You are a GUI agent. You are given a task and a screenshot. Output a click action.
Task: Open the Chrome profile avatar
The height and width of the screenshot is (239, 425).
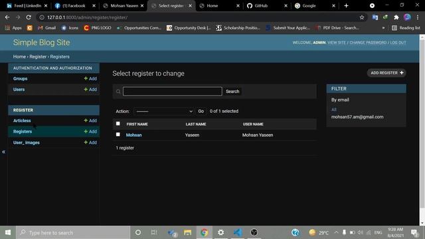point(407,17)
